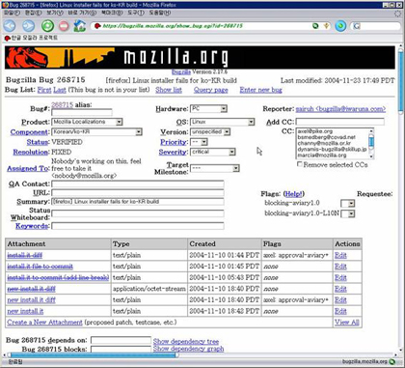Click the CC list scrollbar
This screenshot has height=368, width=405.
[371, 144]
